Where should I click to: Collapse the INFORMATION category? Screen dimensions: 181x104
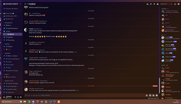coord(8,23)
